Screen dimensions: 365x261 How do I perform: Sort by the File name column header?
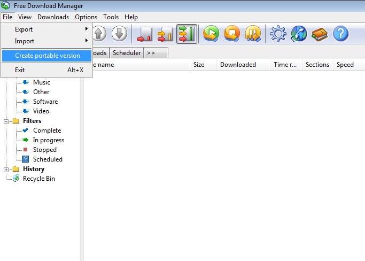click(141, 65)
